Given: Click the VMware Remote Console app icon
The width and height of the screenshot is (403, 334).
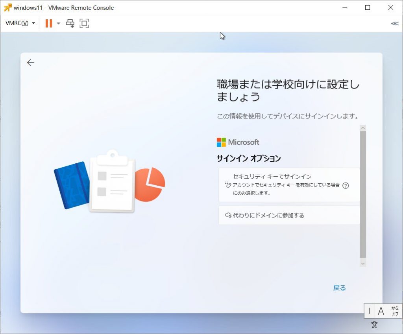Looking at the screenshot, I should tap(7, 8).
